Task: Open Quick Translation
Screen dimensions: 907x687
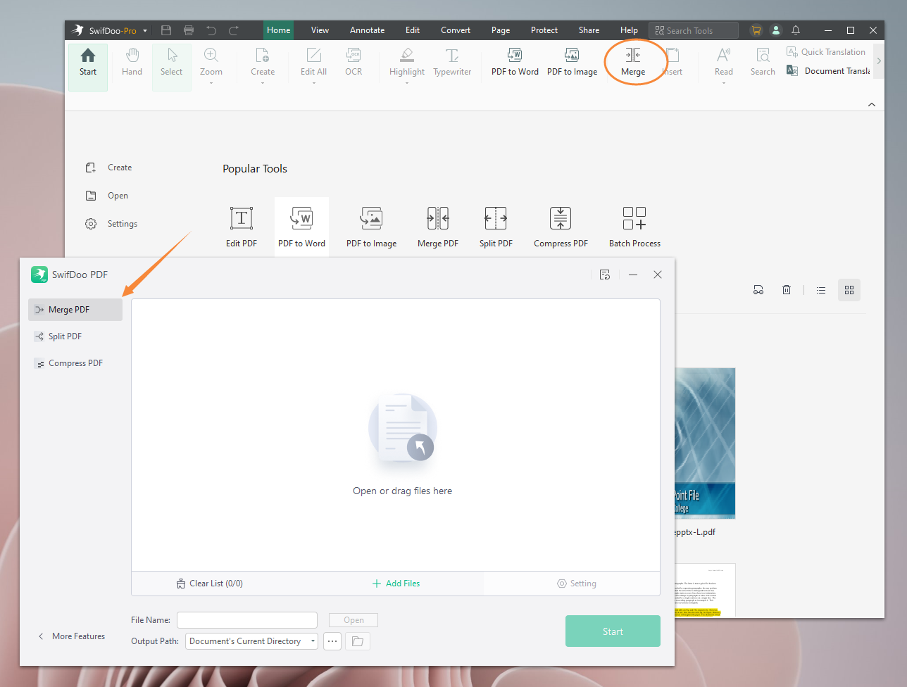Action: [x=826, y=52]
